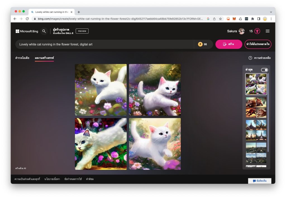
Task: Open the browser tab chevron dropdown
Action: (x=271, y=12)
